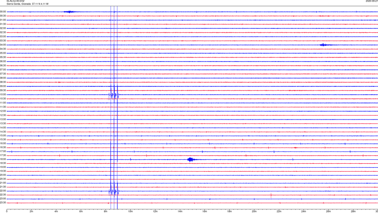Select the 12:00 trace time label
Screen dimensions: 378x213
coord(3,111)
